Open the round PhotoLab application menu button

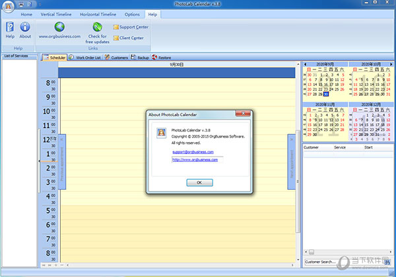pyautogui.click(x=9, y=6)
